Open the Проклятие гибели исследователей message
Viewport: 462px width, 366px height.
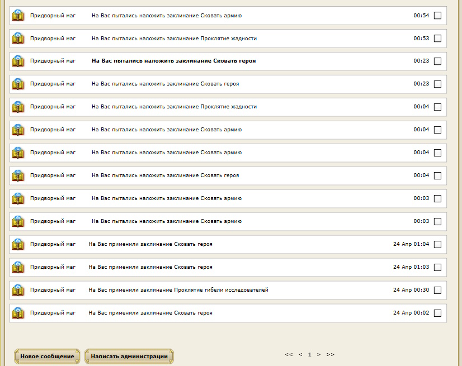(x=178, y=290)
